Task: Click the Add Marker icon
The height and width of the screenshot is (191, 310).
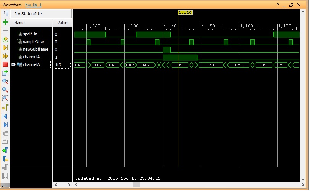Action: (5, 150)
